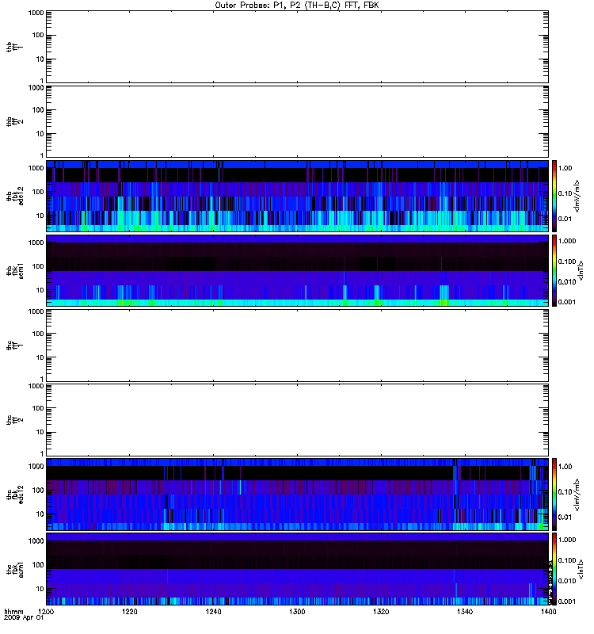The height and width of the screenshot is (634, 594).
Task: Click the 0.001 value on thc scm1 color bar
Action: (x=567, y=602)
